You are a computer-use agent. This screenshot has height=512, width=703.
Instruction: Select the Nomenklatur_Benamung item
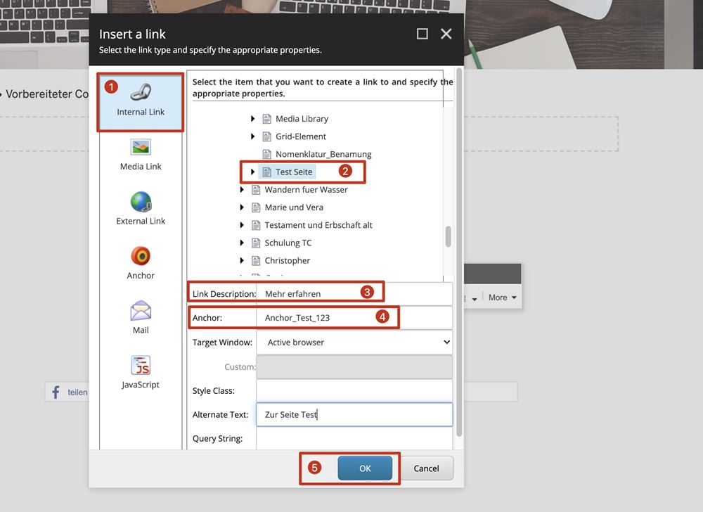pos(323,154)
